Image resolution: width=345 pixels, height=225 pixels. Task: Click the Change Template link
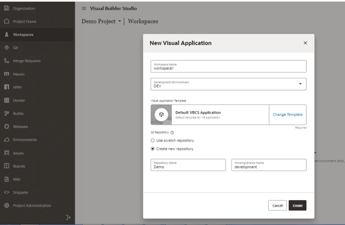(x=287, y=115)
